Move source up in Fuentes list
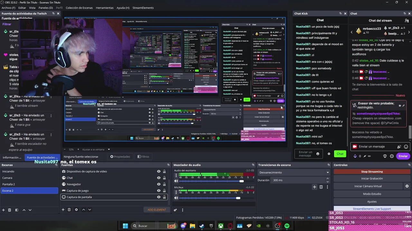 [x=84, y=210]
